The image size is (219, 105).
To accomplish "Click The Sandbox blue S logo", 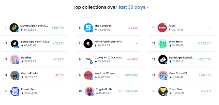I will 88,28.
